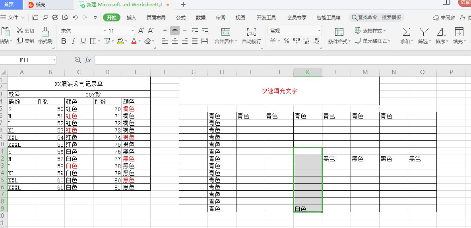471x228 pixels.
Task: Click the Wrap Text icon
Action: click(252, 32)
